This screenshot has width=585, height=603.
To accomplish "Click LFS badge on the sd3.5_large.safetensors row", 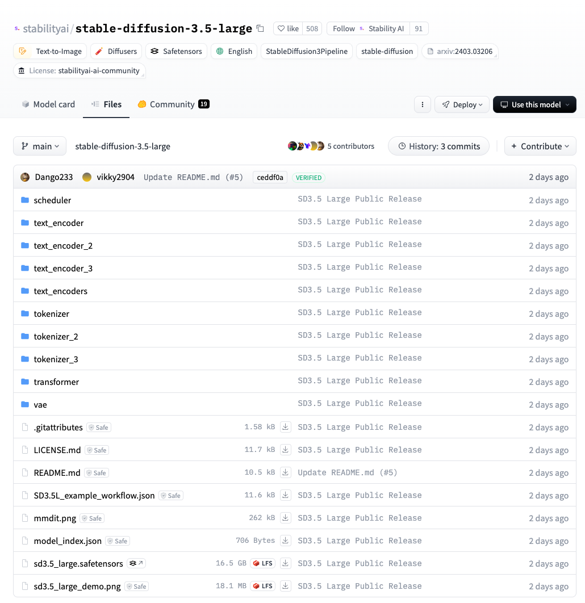I will 263,563.
